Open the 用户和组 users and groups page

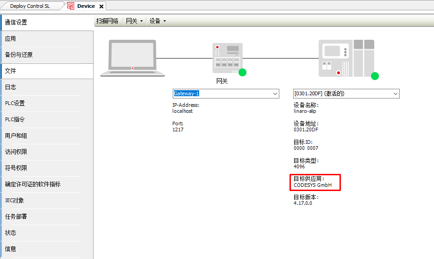pyautogui.click(x=47, y=136)
